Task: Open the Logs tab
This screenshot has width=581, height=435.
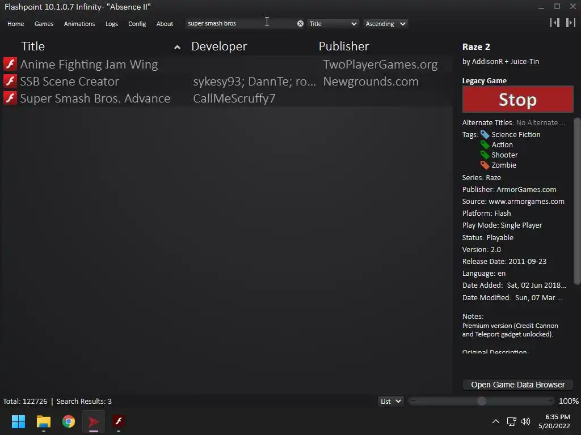Action: click(x=112, y=24)
